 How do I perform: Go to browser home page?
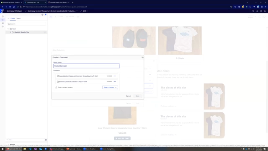pos(14,7)
